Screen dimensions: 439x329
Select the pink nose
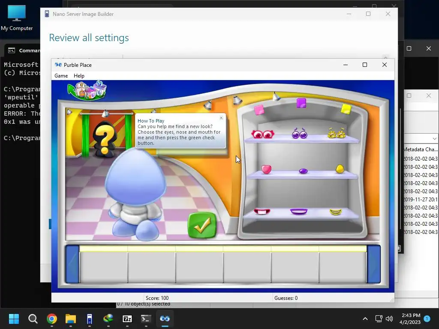pyautogui.click(x=266, y=169)
